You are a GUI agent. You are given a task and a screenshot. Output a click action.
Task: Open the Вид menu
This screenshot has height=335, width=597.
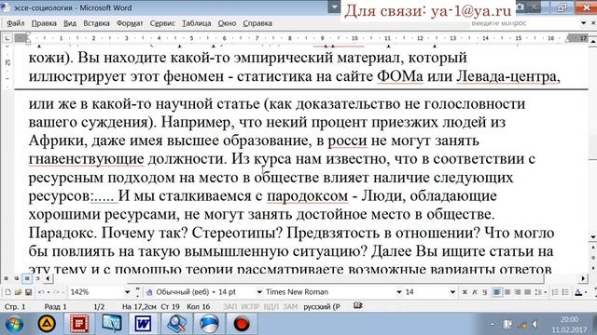[70, 23]
